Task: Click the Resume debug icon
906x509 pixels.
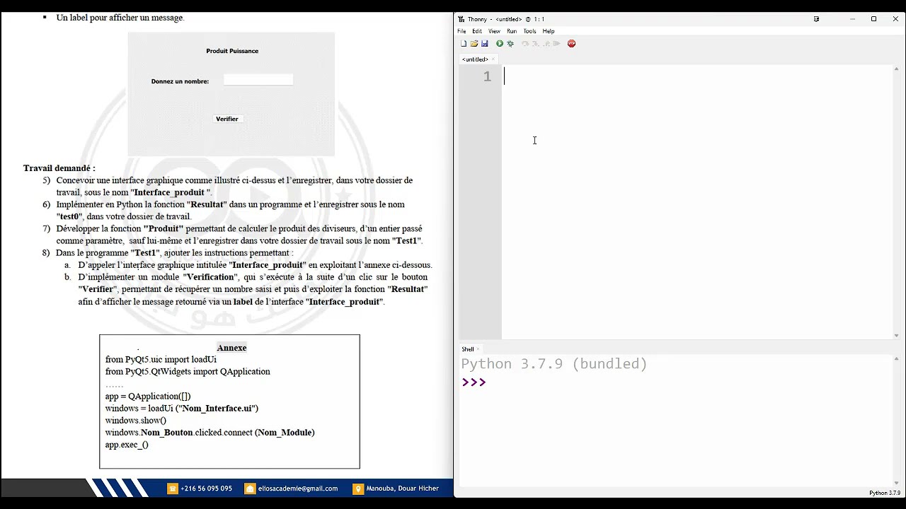Action: coord(557,44)
